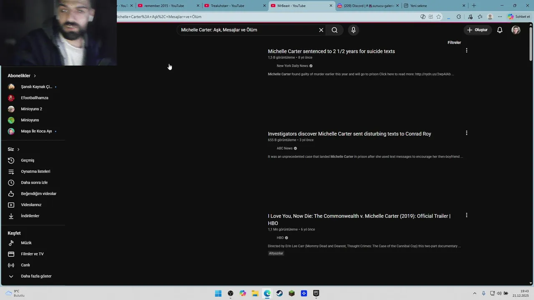Close the remember 2015 tab
Viewport: 534px width, 300px height.
coord(198,6)
